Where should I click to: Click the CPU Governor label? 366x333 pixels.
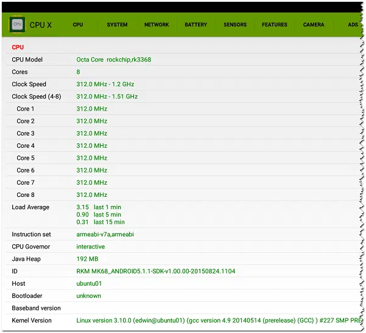(x=31, y=247)
